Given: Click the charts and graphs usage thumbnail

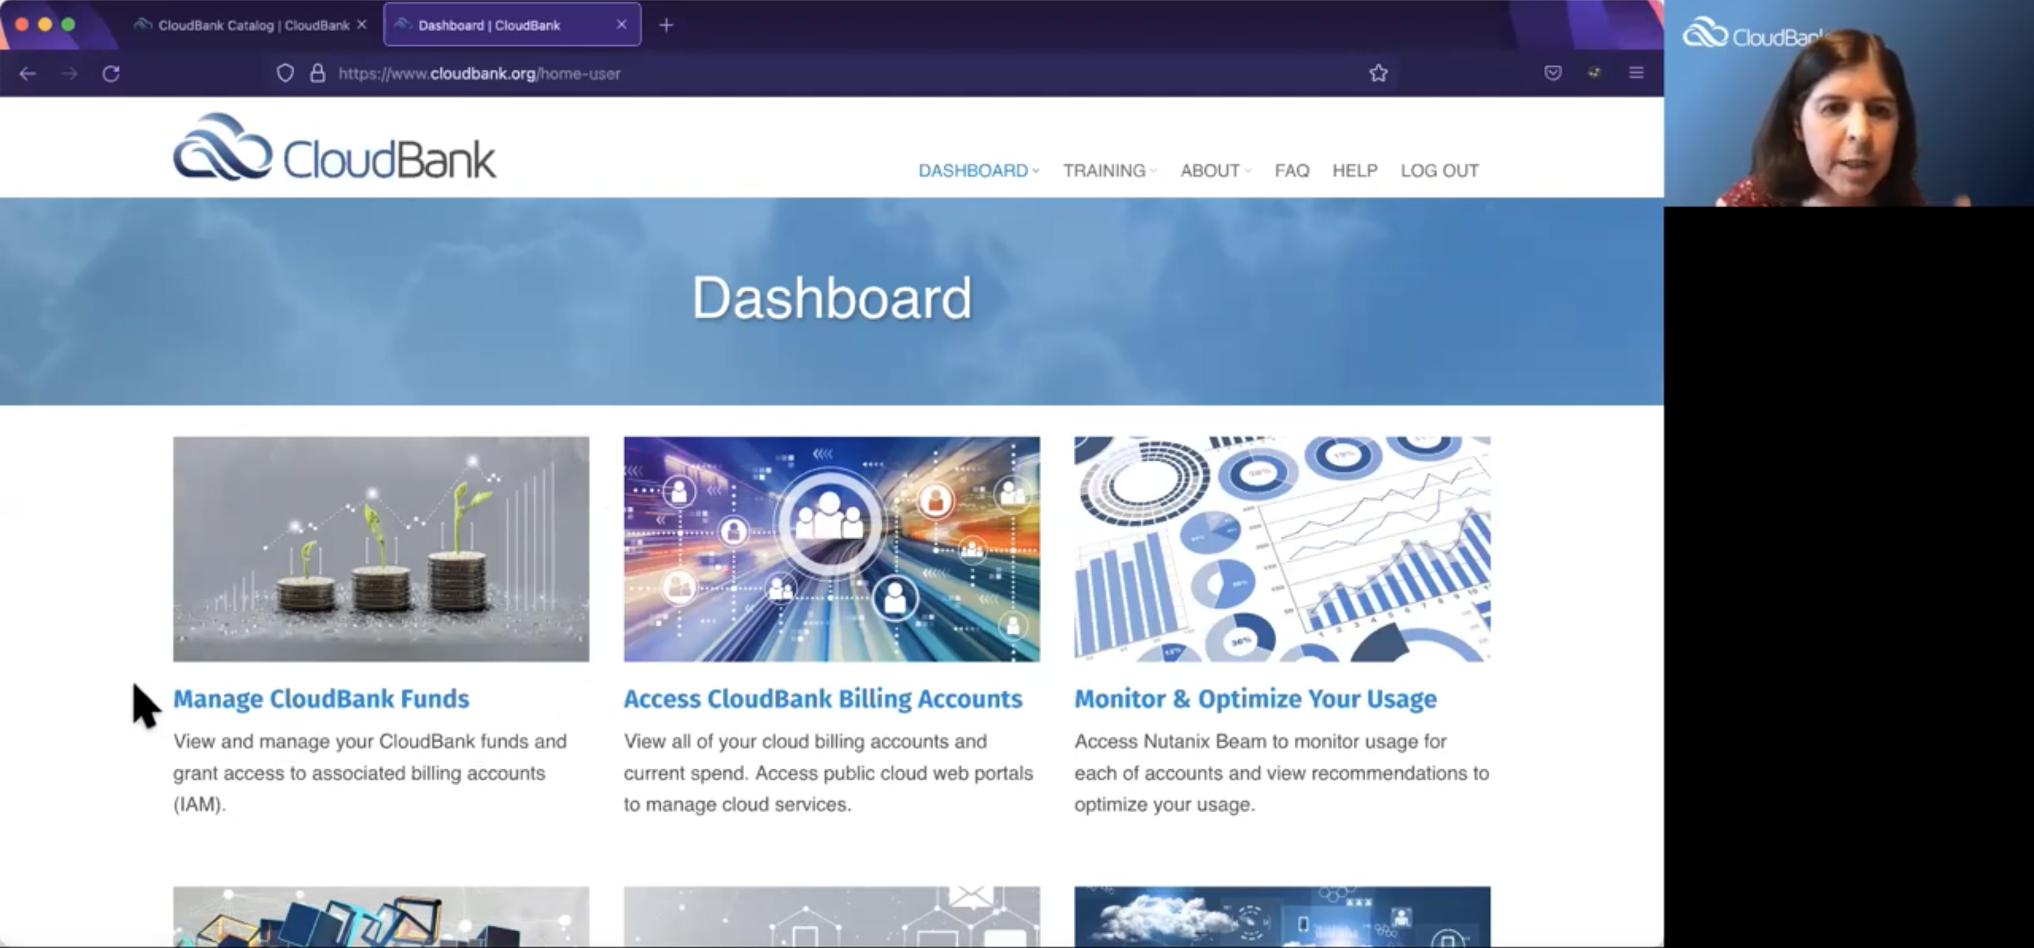Looking at the screenshot, I should pyautogui.click(x=1282, y=549).
